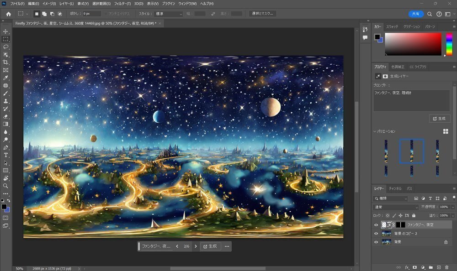The height and width of the screenshot is (271, 457).
Task: Click the foreground color swatch in toolbox
Action: click(x=4, y=207)
